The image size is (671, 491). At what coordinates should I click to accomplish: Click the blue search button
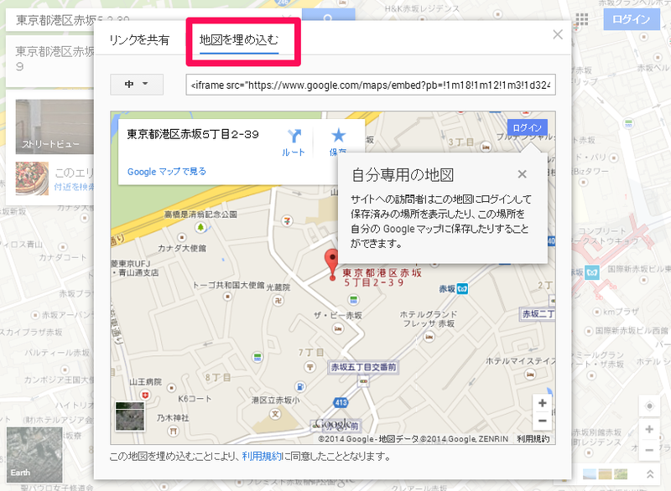click(328, 17)
